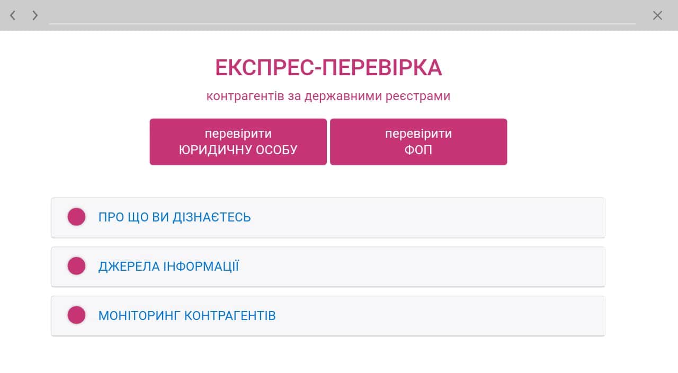Viewport: 678px width, 373px height.
Task: Click the 'ФОП' text on the right button
Action: [418, 150]
